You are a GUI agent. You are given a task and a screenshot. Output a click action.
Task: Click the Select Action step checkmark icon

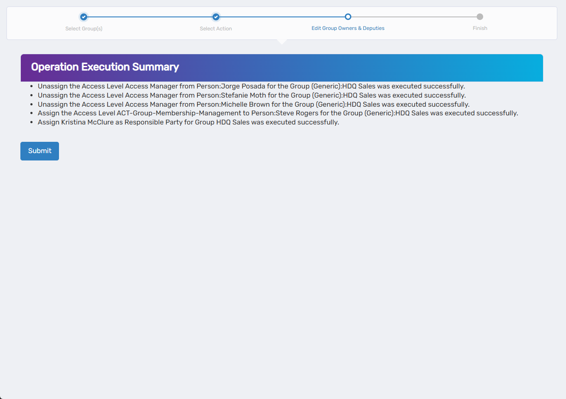[x=216, y=17]
